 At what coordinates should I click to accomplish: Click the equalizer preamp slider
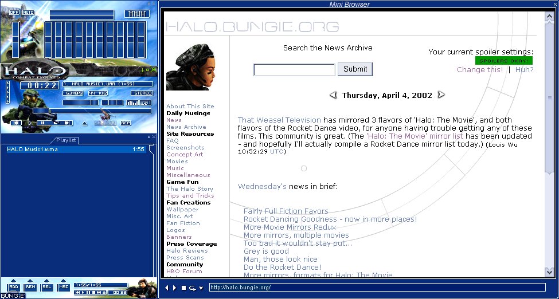click(x=15, y=40)
